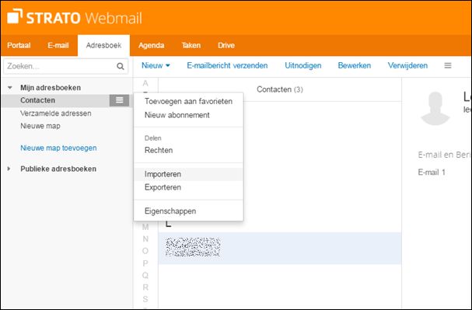Click the STRATO Webmail logo
This screenshot has height=310, width=472.
point(75,17)
